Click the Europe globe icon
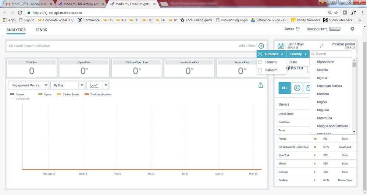This screenshot has height=195, width=367. tap(298, 29)
